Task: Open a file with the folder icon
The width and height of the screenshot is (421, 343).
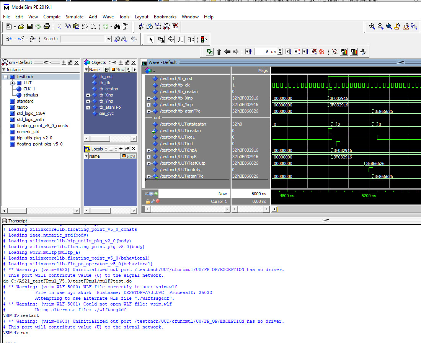Action: click(21, 26)
